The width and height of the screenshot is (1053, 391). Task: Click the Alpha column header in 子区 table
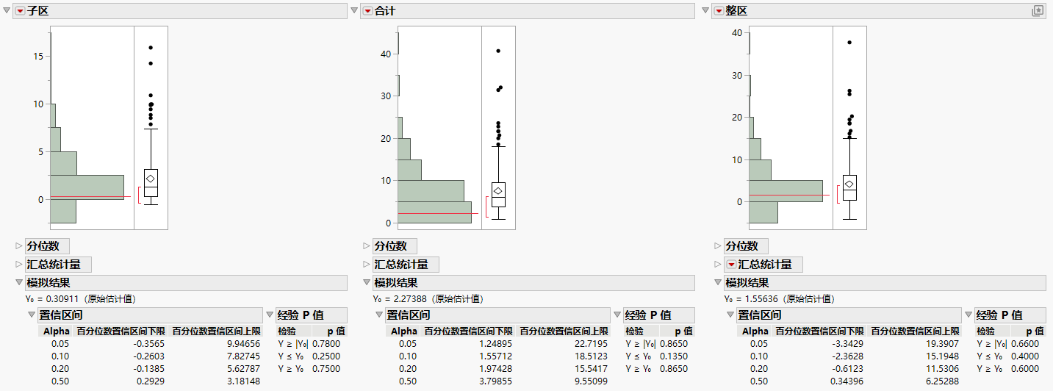[57, 331]
